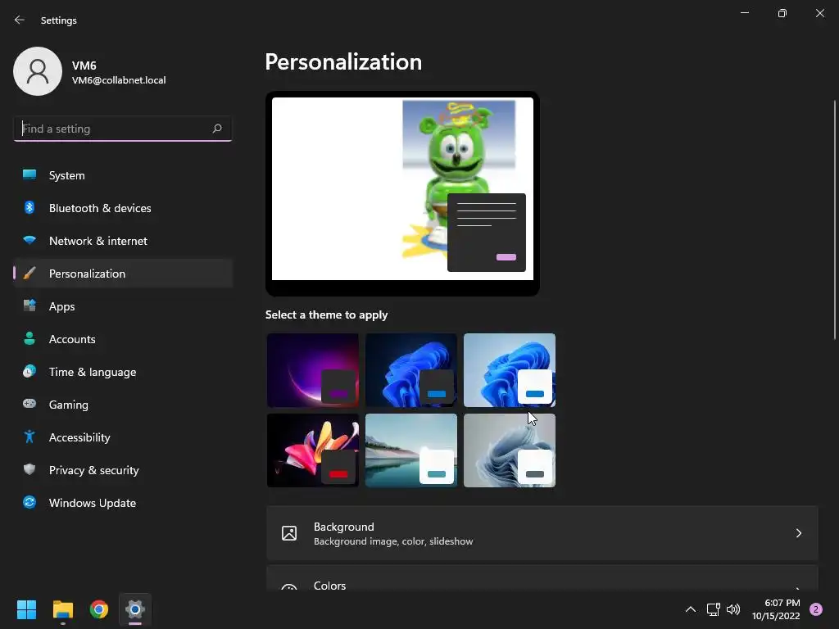Screen dimensions: 839x629
Task: Click the network status tray icon
Action: (x=714, y=609)
